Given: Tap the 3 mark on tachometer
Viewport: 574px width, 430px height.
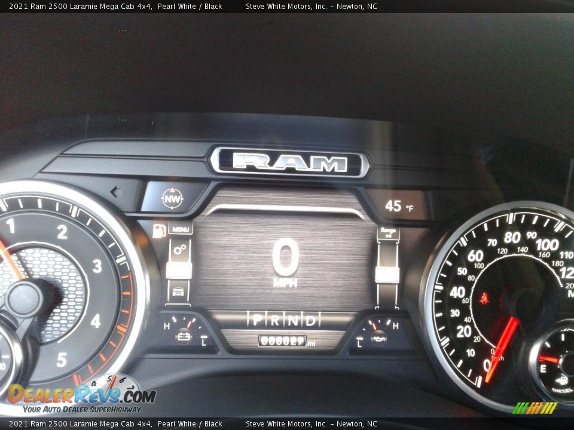Looking at the screenshot, I should click(x=97, y=266).
